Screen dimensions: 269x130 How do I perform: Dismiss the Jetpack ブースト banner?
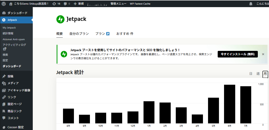263,54
